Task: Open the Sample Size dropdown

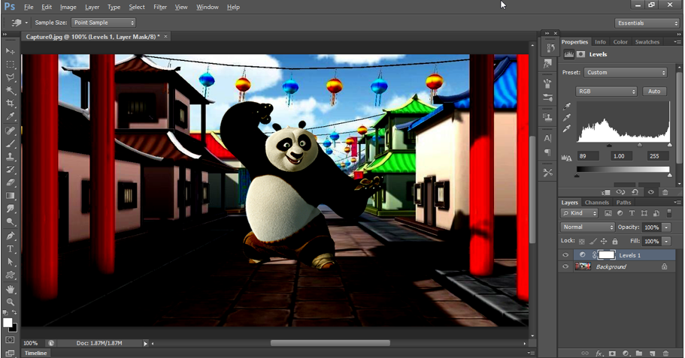Action: pyautogui.click(x=104, y=23)
